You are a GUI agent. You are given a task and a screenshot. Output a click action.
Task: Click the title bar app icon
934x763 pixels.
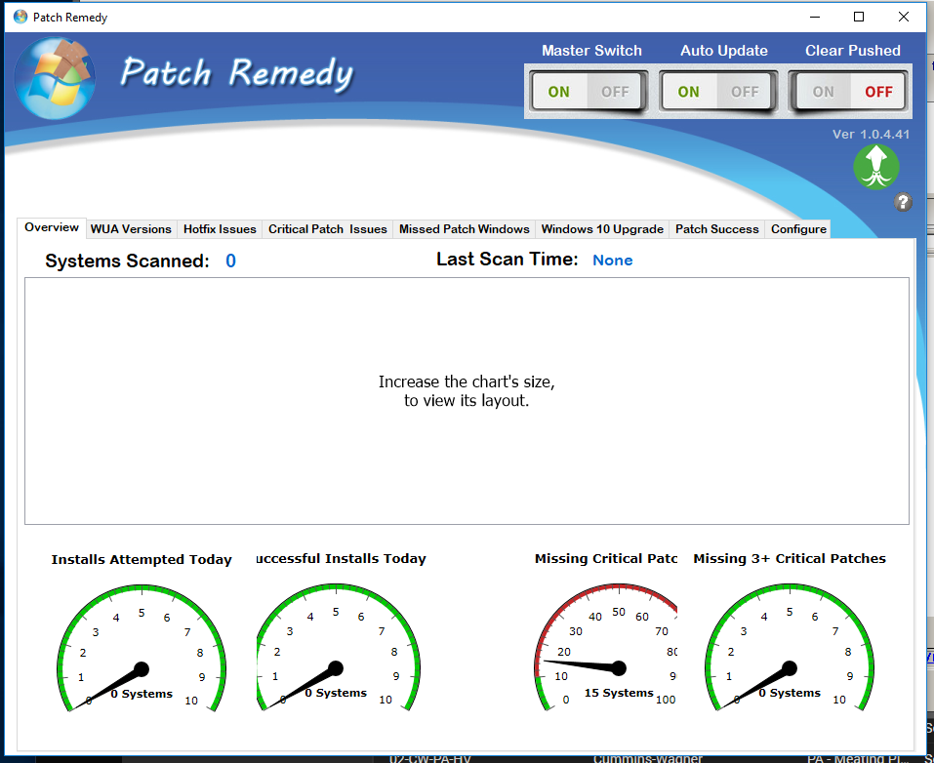20,17
